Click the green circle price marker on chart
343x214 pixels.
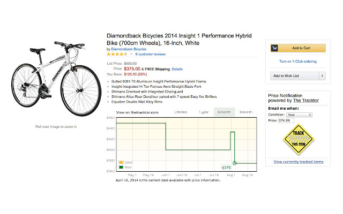pyautogui.click(x=235, y=163)
